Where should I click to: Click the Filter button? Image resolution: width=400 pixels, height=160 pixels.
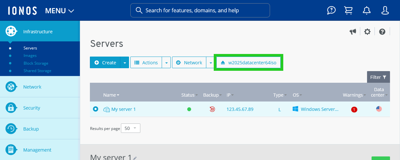378,77
